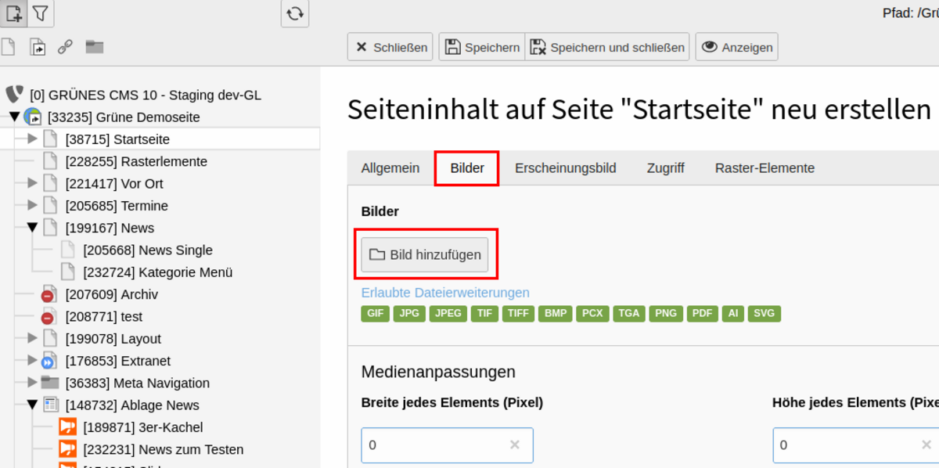Click Speichern und schließen button
939x468 pixels.
(x=607, y=47)
